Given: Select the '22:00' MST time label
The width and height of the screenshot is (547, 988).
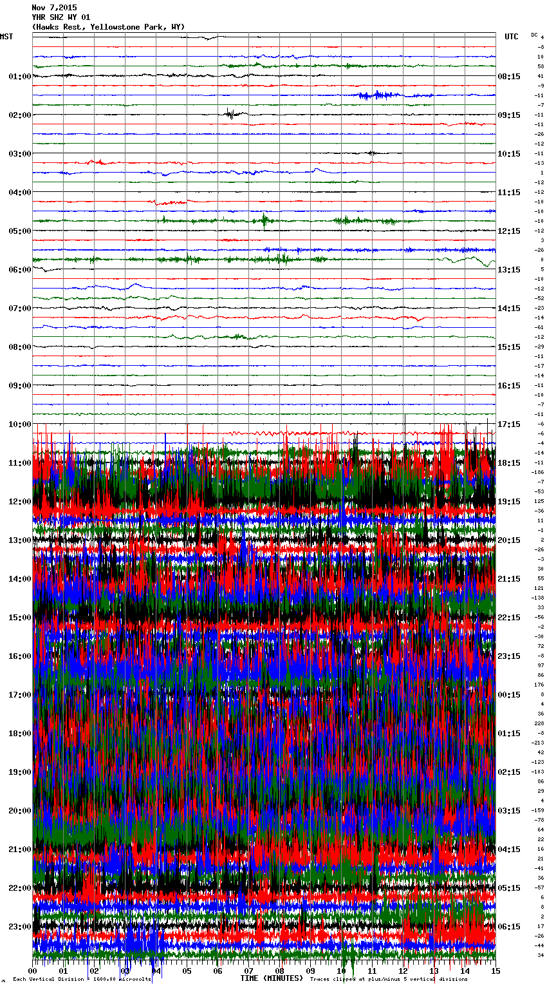Looking at the screenshot, I should [x=20, y=888].
